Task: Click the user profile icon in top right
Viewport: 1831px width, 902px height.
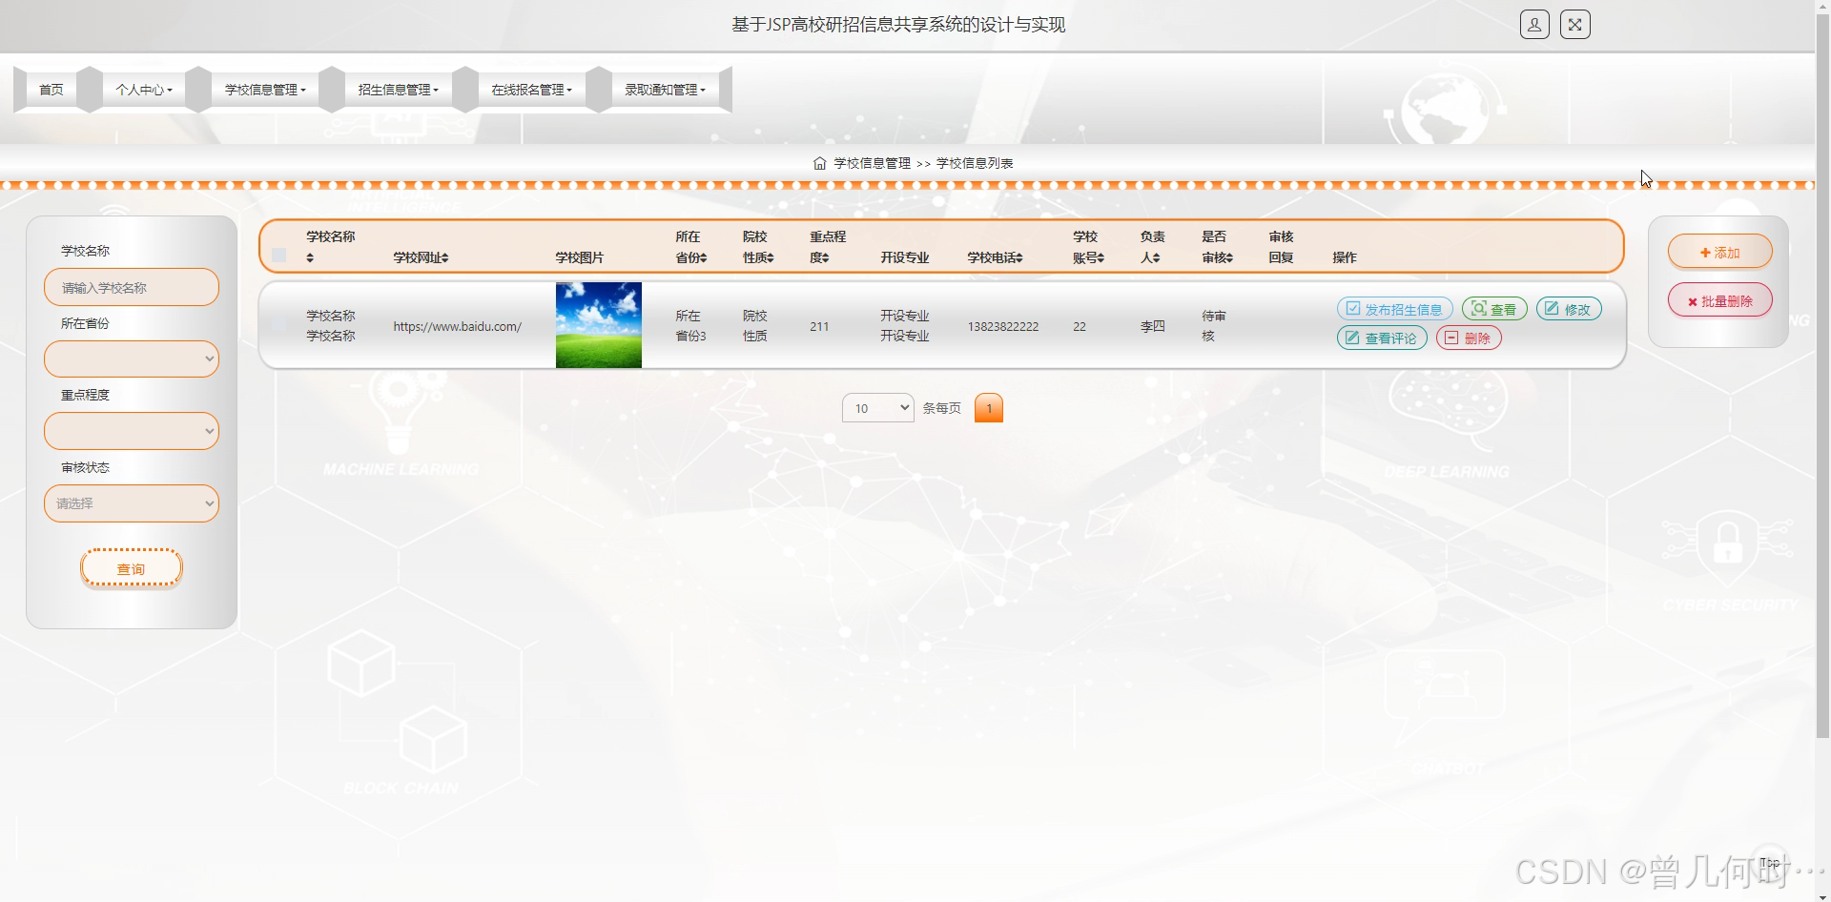Action: pyautogui.click(x=1533, y=24)
